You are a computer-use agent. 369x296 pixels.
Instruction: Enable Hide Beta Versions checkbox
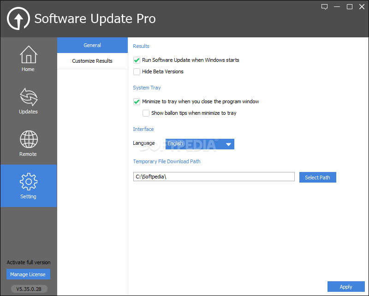(137, 71)
